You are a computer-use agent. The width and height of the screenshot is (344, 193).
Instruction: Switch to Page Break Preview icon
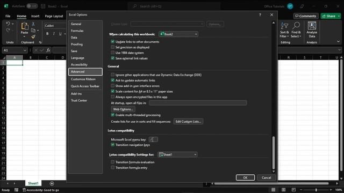(293, 190)
